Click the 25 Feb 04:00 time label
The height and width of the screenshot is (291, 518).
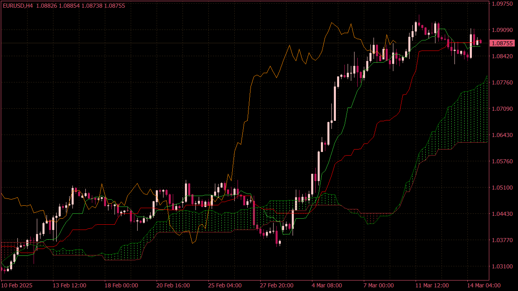tap(225, 285)
